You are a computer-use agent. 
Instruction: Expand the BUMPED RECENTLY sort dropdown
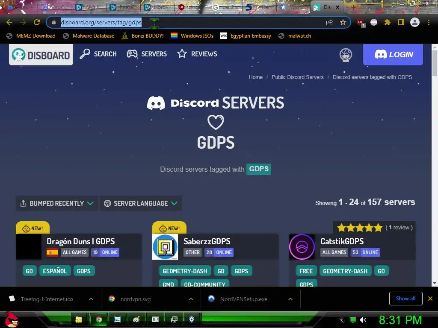pos(57,203)
